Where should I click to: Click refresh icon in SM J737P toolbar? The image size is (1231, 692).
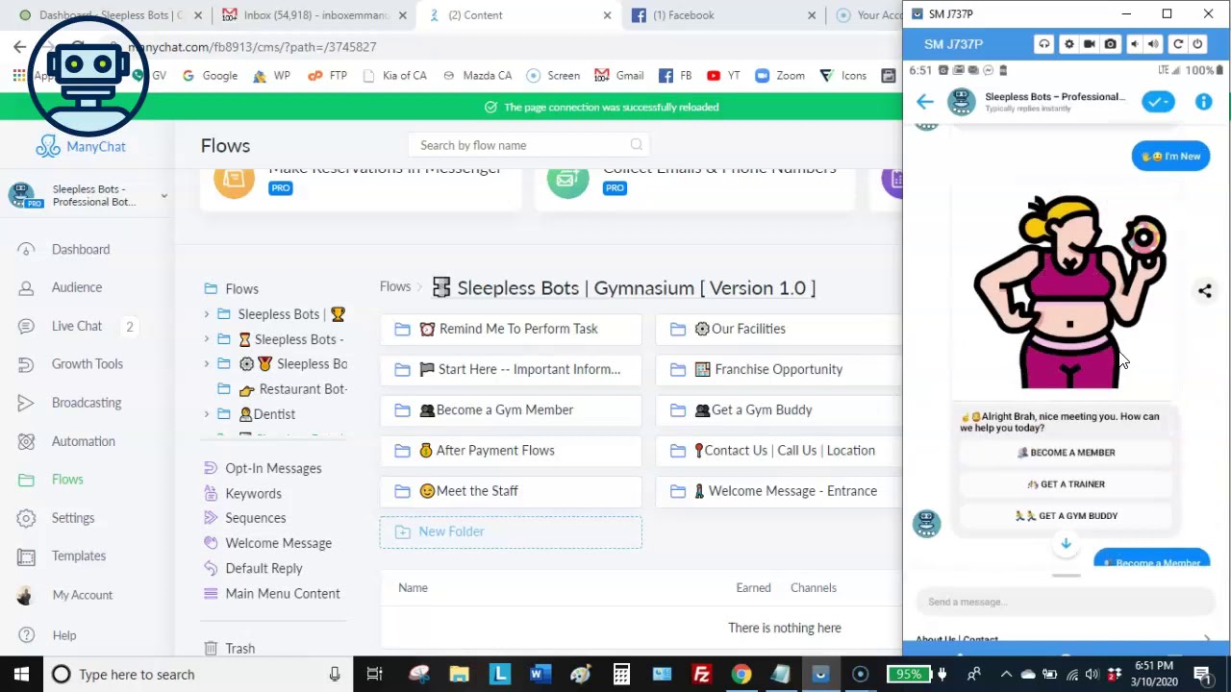click(x=1178, y=44)
